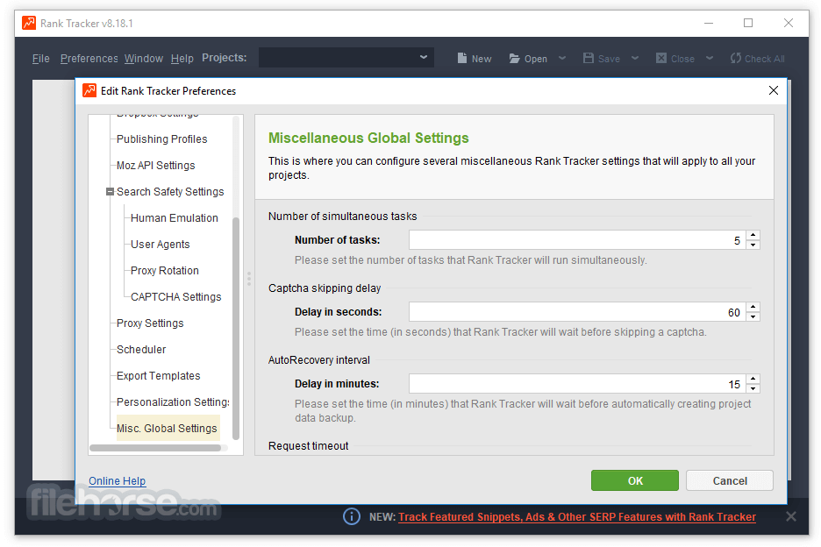Viewport: 821px width, 547px height.
Task: Open the Projects dropdown list
Action: pos(423,58)
